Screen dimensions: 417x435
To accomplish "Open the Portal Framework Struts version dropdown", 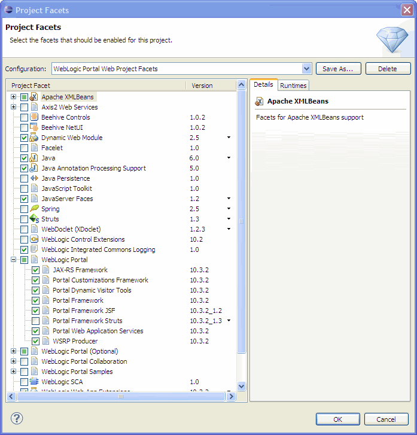I will click(229, 321).
